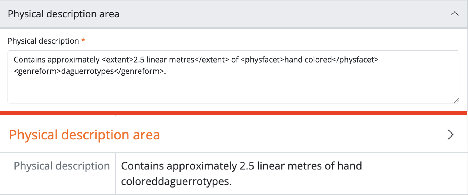Expand the right chevron beside the orange heading

click(x=450, y=135)
